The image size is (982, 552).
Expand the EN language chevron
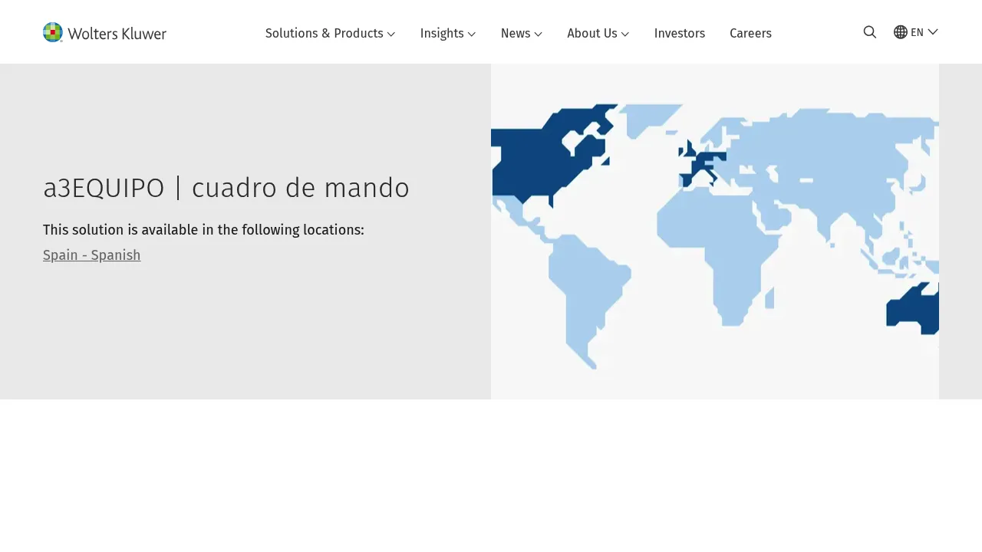pyautogui.click(x=933, y=31)
